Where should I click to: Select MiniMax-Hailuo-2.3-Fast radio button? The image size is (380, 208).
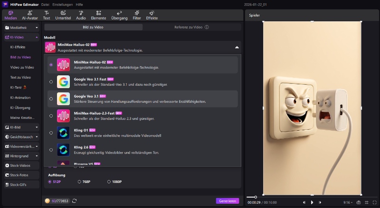tap(51, 116)
